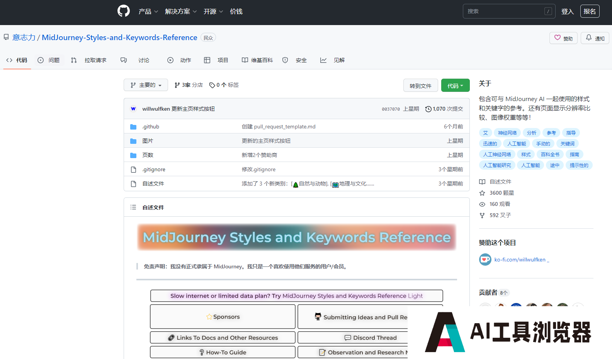The height and width of the screenshot is (359, 612).
Task: Click the MidJourney Styles and Keywords Reference banner
Action: pyautogui.click(x=297, y=237)
